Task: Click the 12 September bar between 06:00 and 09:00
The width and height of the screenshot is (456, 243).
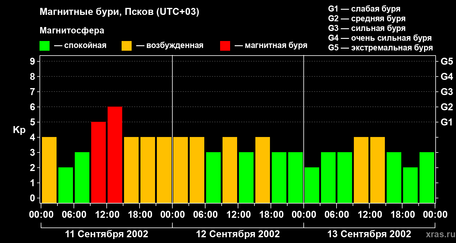Action: [213, 177]
